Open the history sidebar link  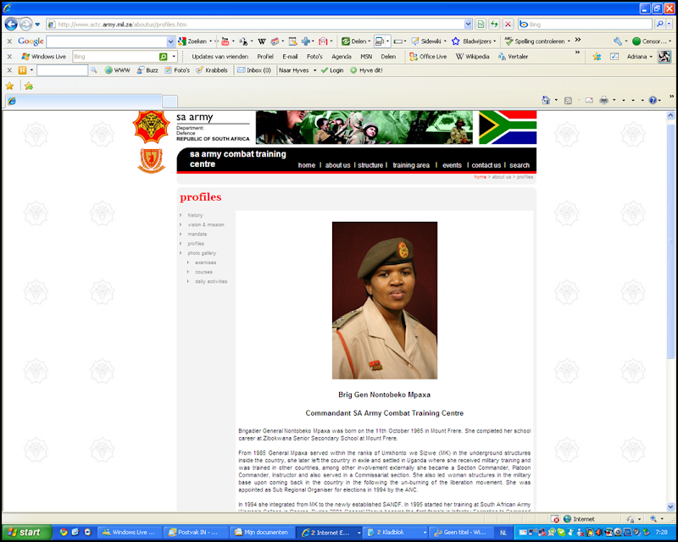click(195, 215)
